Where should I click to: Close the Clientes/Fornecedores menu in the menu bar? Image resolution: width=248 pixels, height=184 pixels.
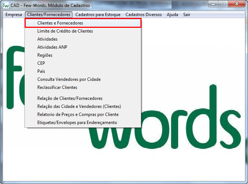point(49,15)
